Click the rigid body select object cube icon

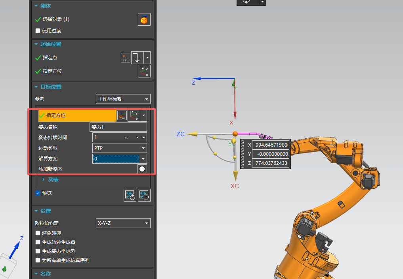tap(144, 19)
